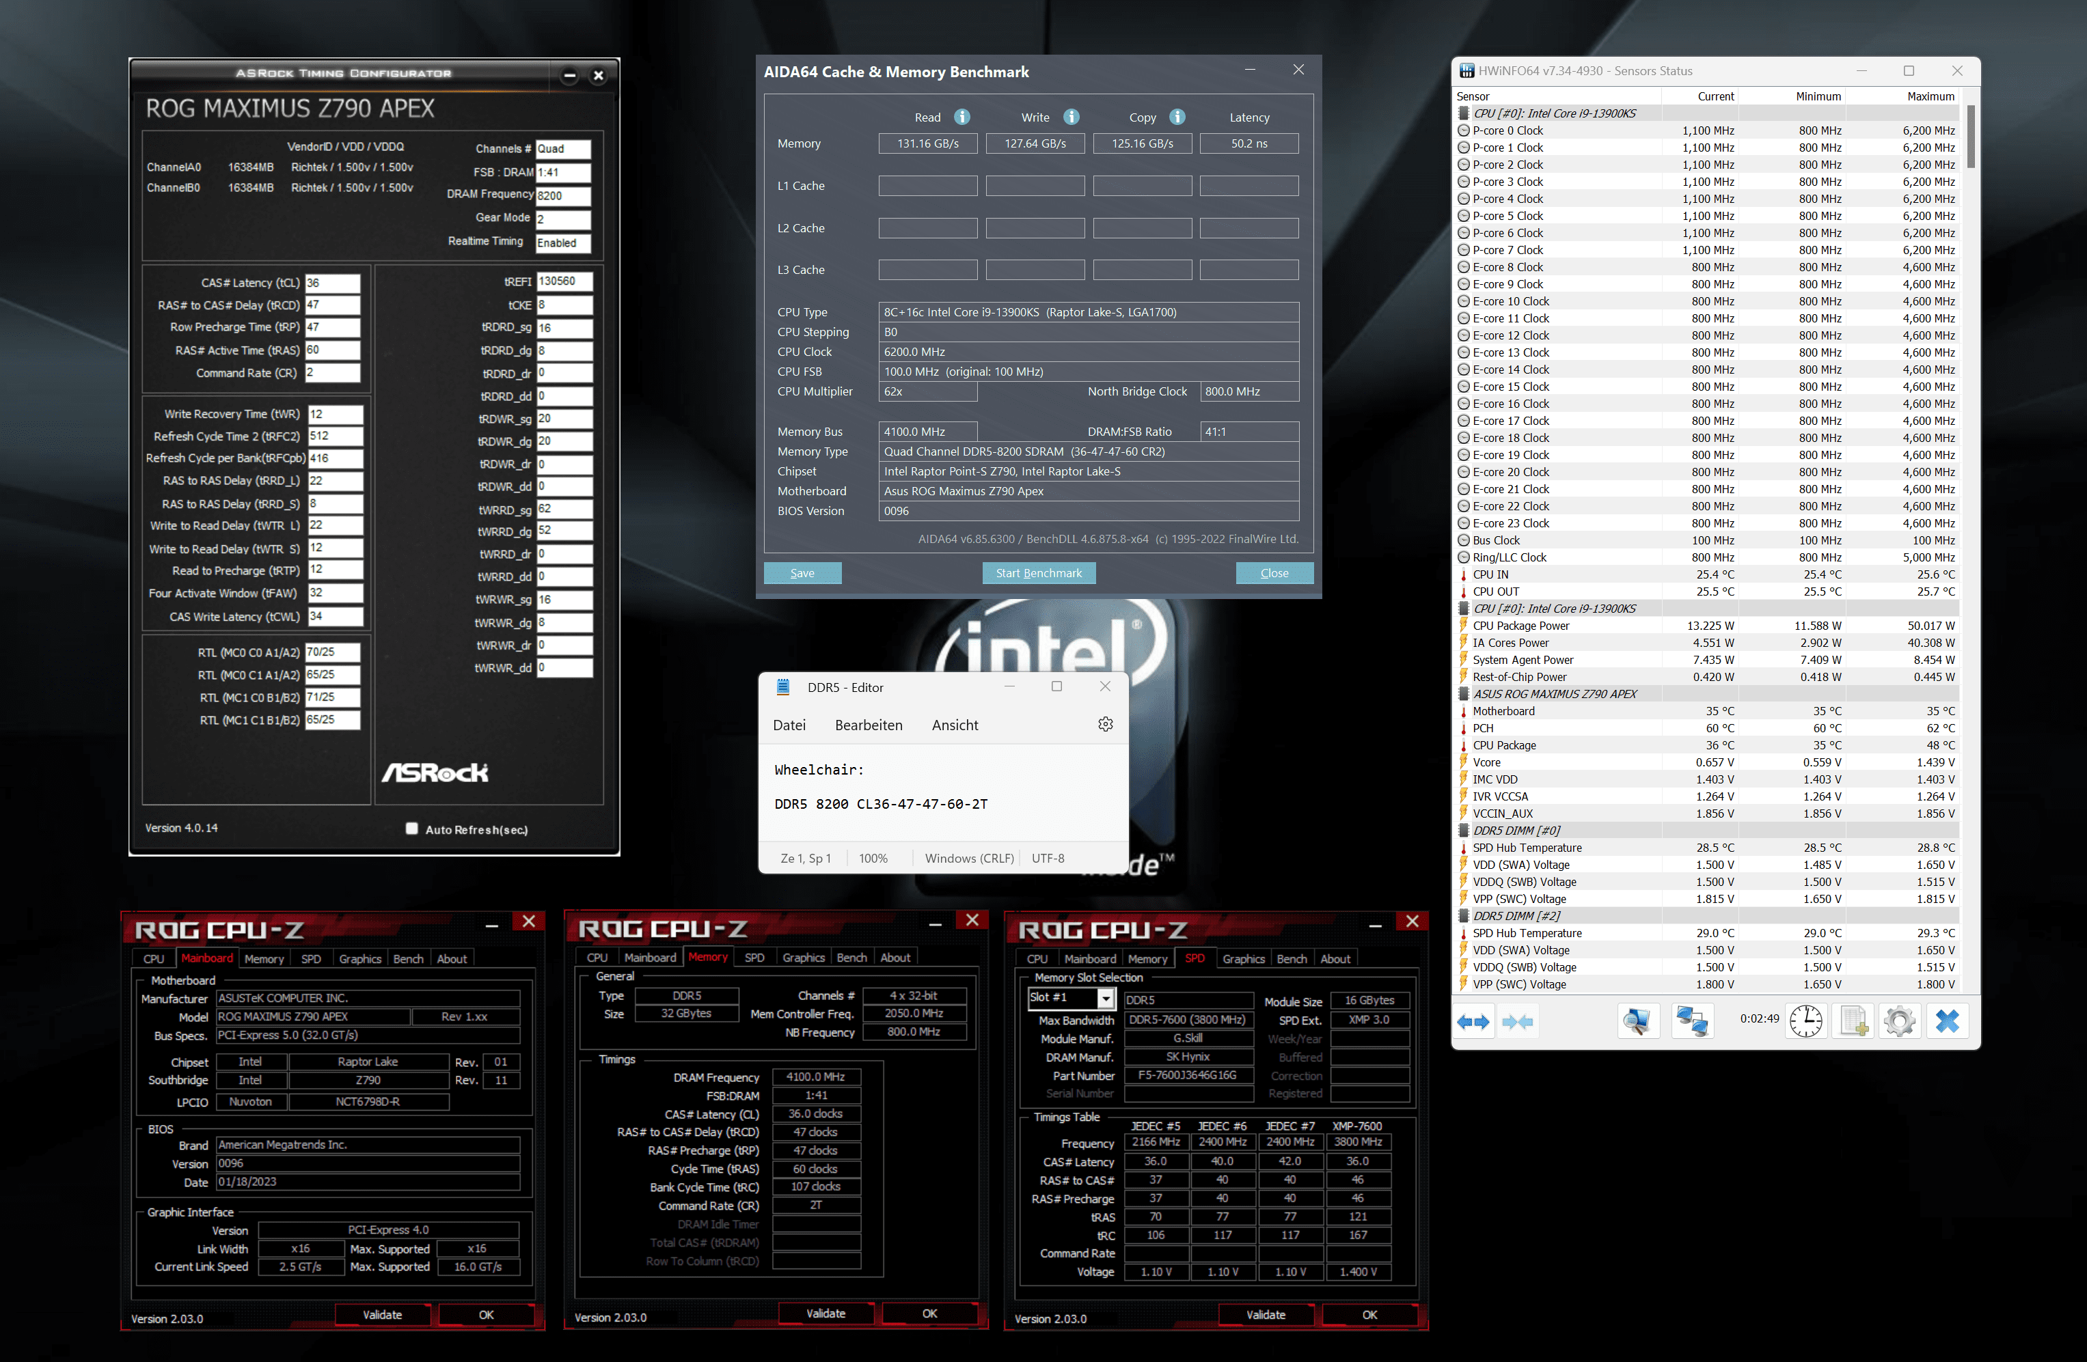Click ASUS ROG MAXIMUS Z790 APEX group icon

pyautogui.click(x=1464, y=694)
